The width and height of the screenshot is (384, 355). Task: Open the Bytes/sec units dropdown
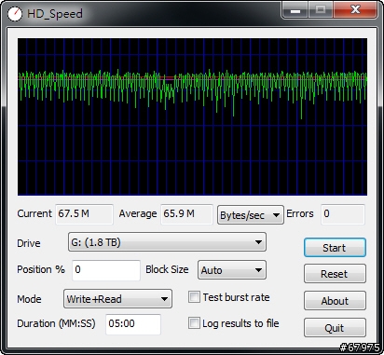click(x=251, y=214)
